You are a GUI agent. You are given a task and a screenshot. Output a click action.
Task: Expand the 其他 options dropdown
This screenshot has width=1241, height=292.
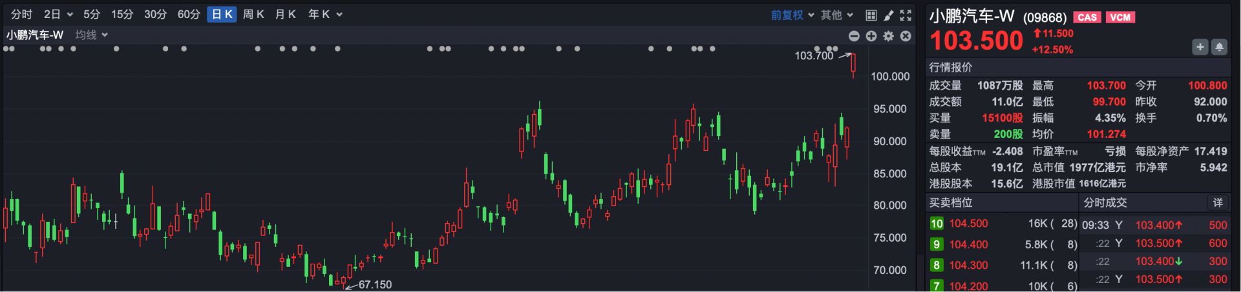coord(837,15)
